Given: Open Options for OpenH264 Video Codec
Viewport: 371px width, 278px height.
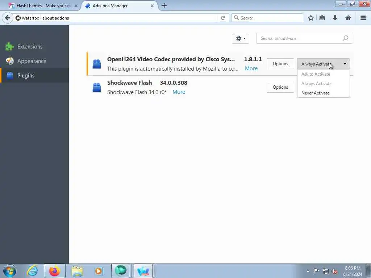Looking at the screenshot, I should coord(280,64).
